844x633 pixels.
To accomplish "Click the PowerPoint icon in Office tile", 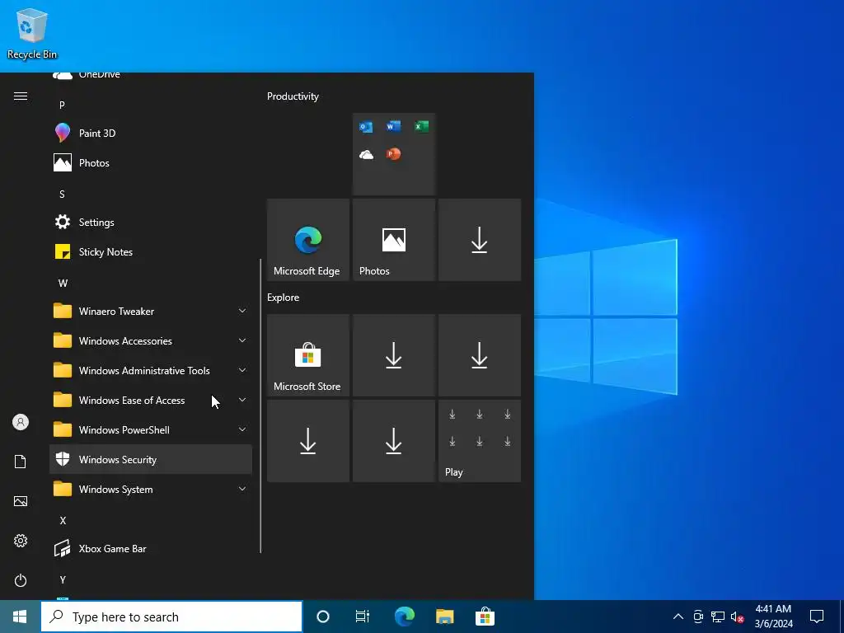I will point(393,154).
